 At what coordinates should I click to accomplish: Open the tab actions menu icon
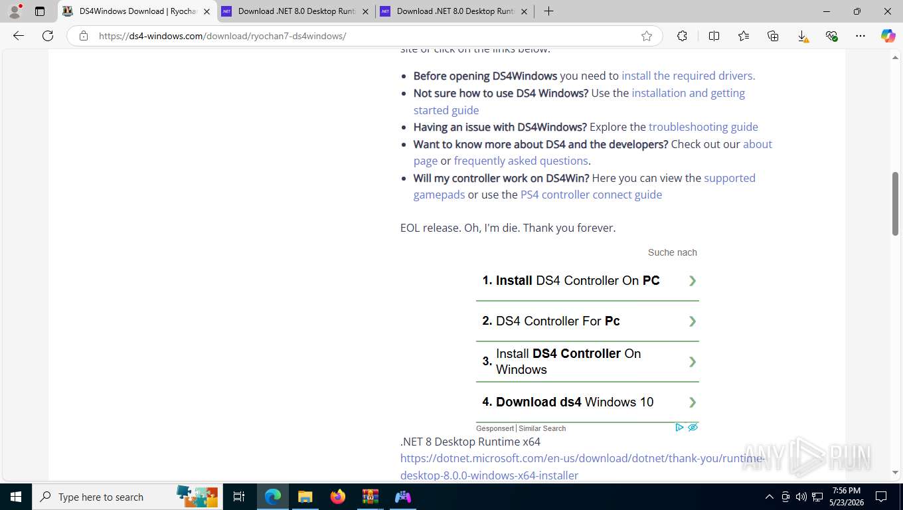[x=40, y=11]
